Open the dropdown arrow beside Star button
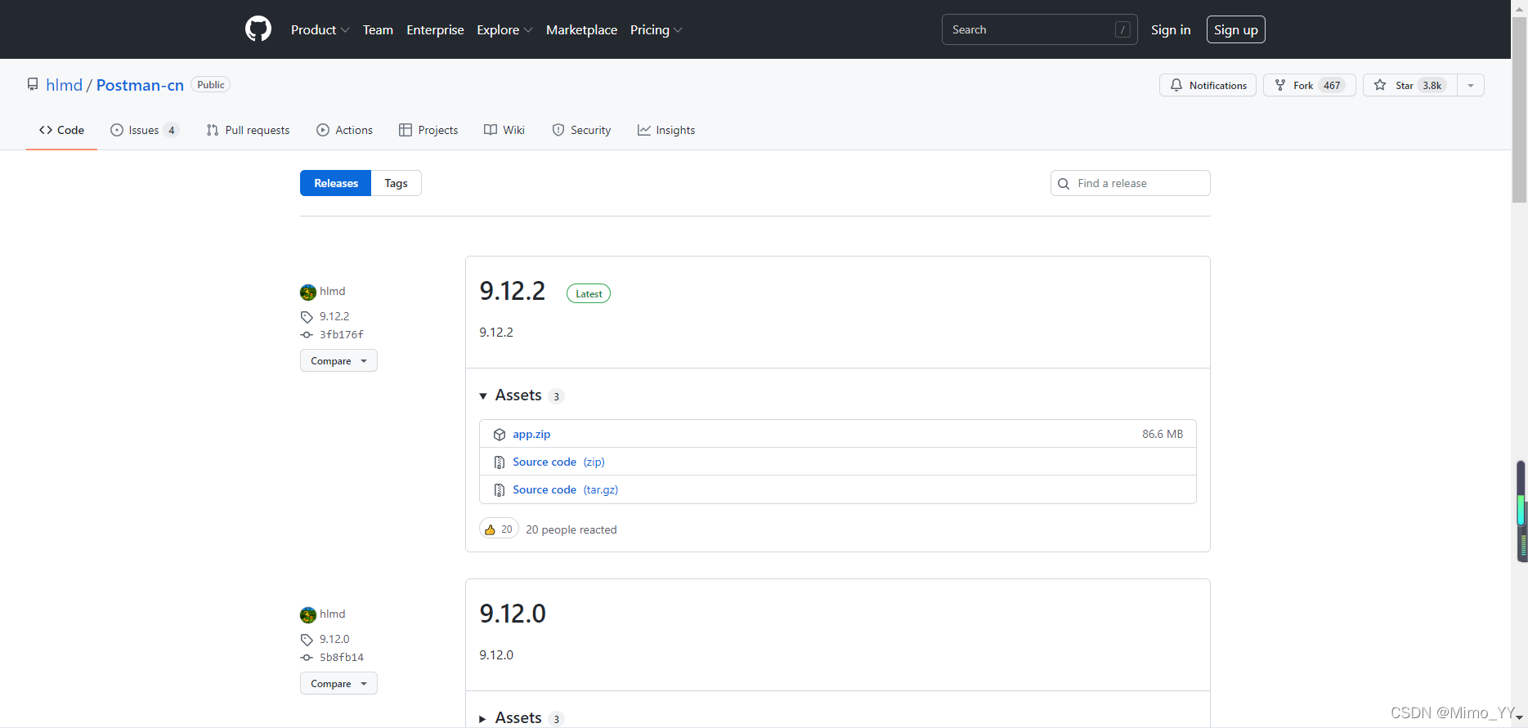Viewport: 1528px width, 728px height. (x=1471, y=85)
